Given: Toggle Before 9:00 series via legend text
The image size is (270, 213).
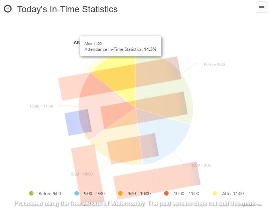Looking at the screenshot, I should (49, 193).
